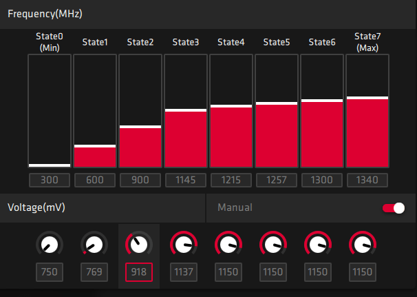
Task: Click the State6 voltage knob
Action: point(318,244)
